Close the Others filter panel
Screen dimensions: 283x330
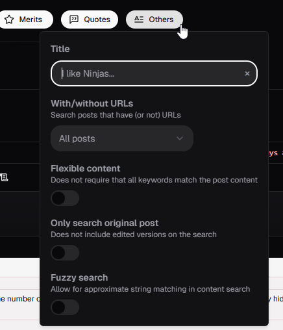(x=154, y=19)
